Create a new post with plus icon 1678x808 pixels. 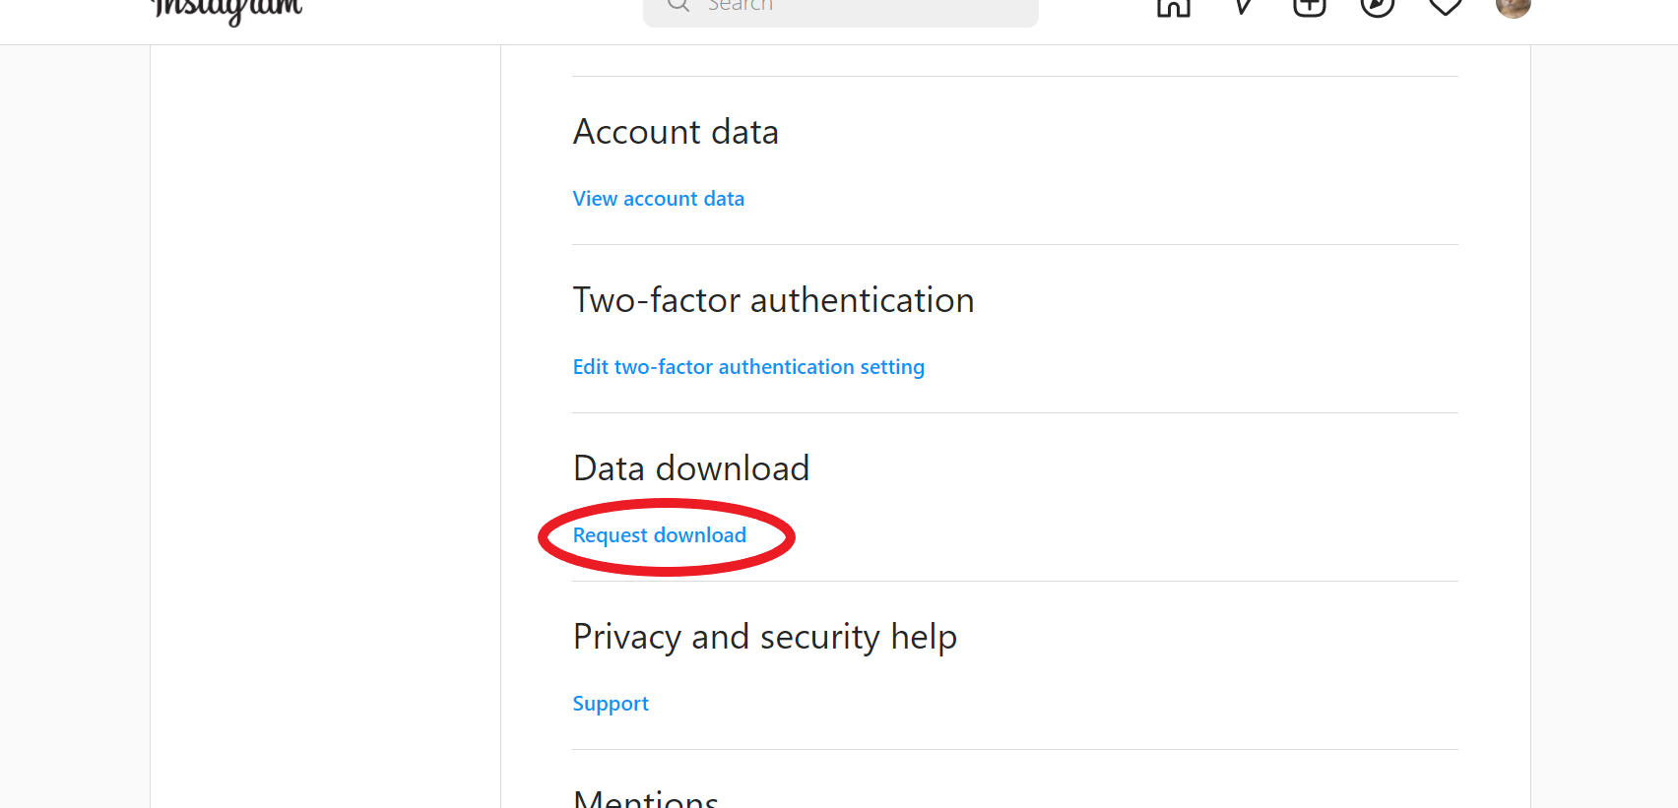1310,7
